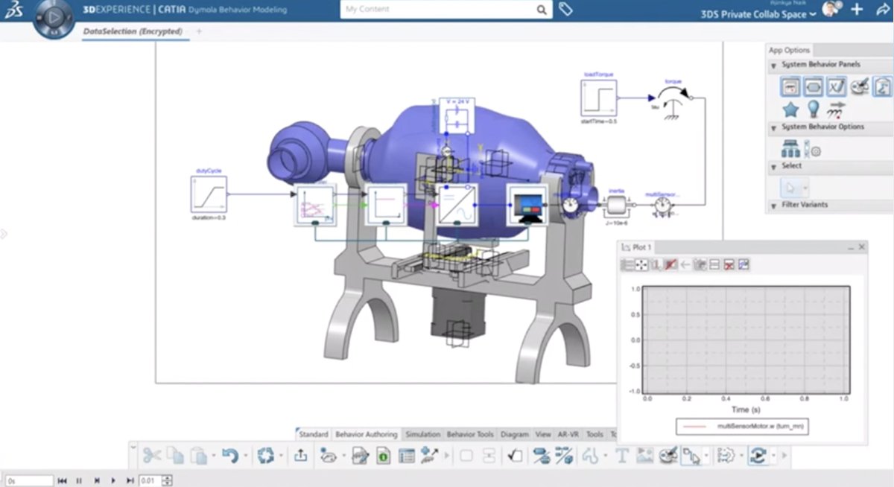Click the green info document icon
Viewport: 894px width, 487px height.
click(x=383, y=455)
